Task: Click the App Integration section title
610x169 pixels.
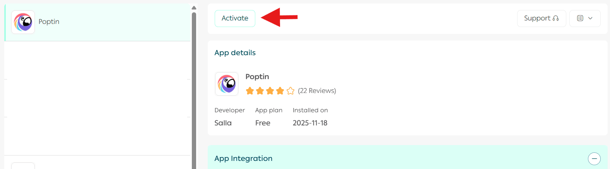Action: pyautogui.click(x=243, y=159)
